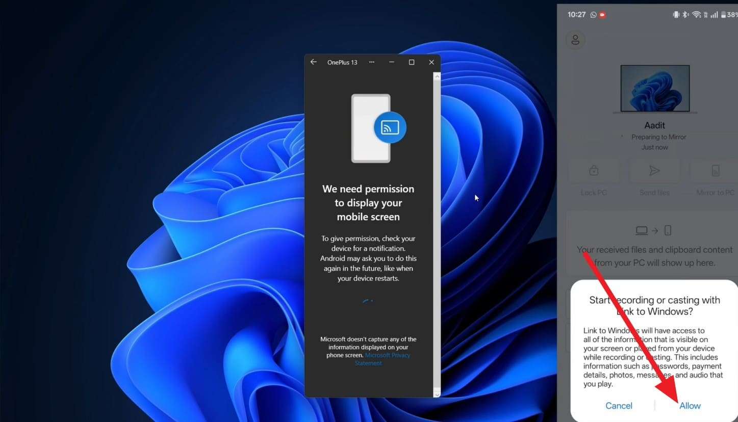Click the cast icon on phone illustration
The width and height of the screenshot is (738, 422).
coord(390,127)
